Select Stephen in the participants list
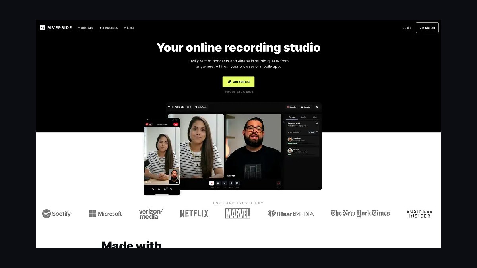 click(x=303, y=140)
